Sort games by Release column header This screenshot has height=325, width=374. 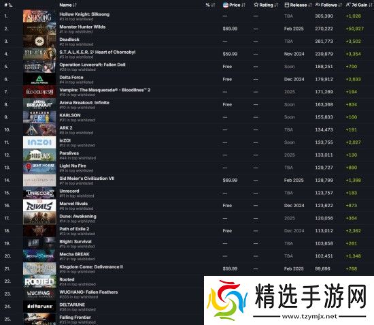[298, 5]
